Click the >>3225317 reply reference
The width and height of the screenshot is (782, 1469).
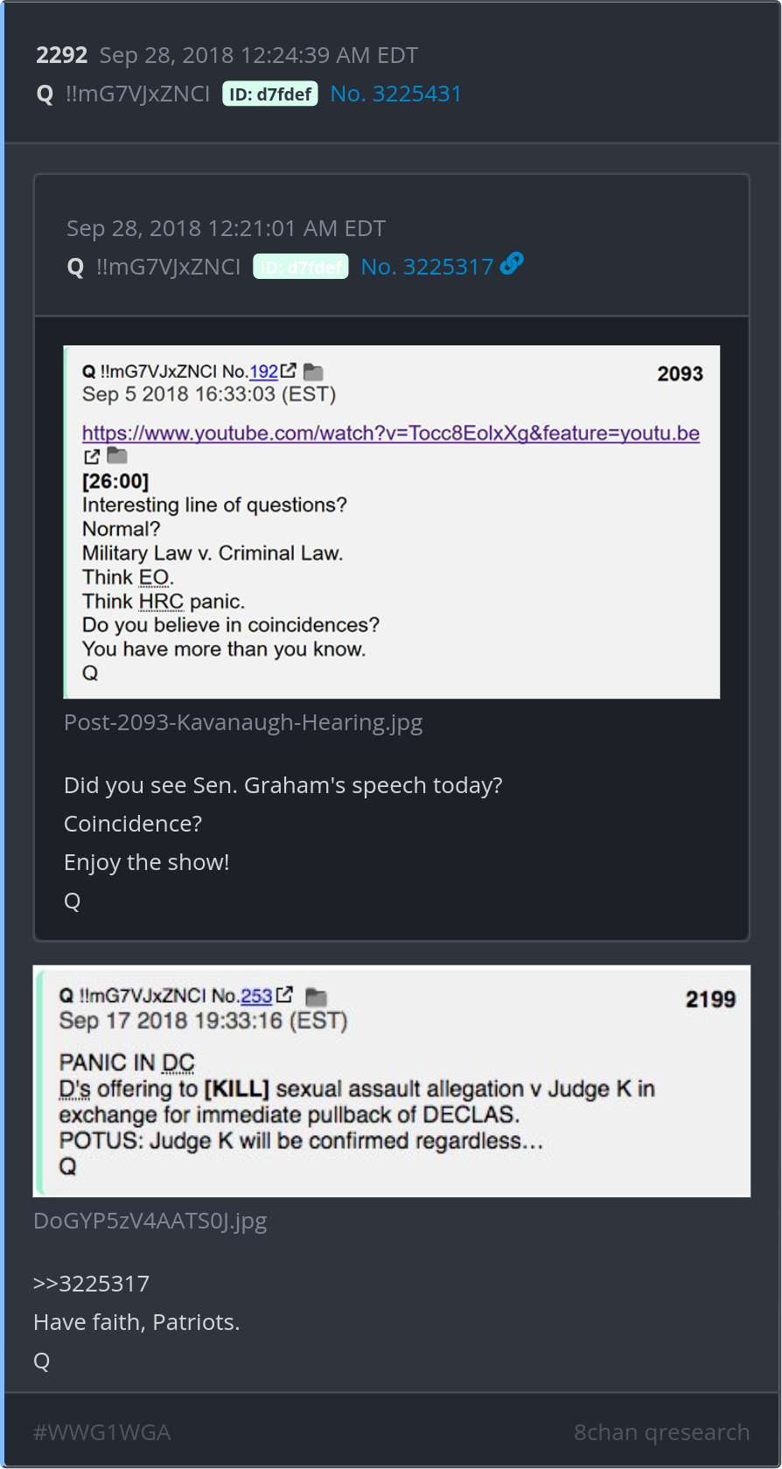point(91,1284)
